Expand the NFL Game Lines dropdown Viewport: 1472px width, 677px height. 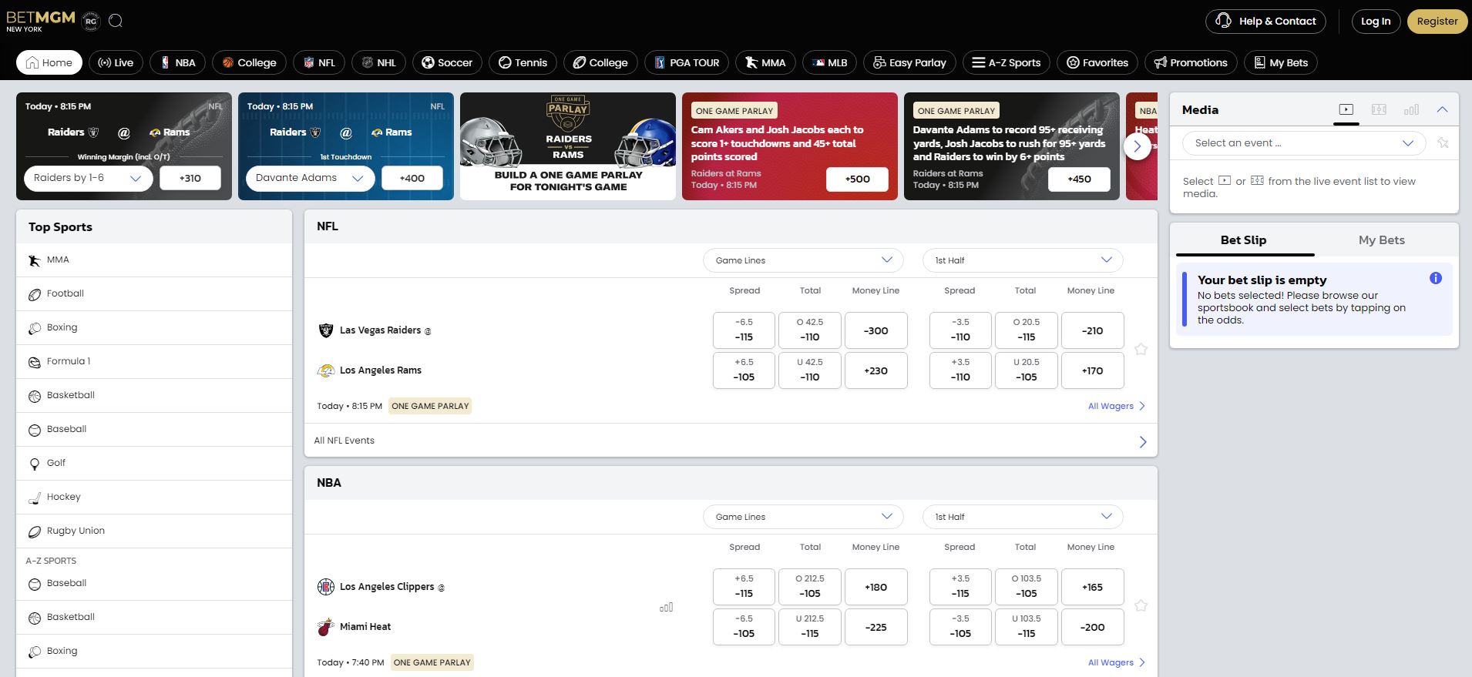click(803, 260)
